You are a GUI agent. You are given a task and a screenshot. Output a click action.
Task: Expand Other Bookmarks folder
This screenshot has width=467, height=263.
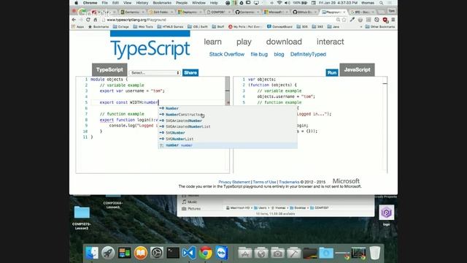(379, 26)
